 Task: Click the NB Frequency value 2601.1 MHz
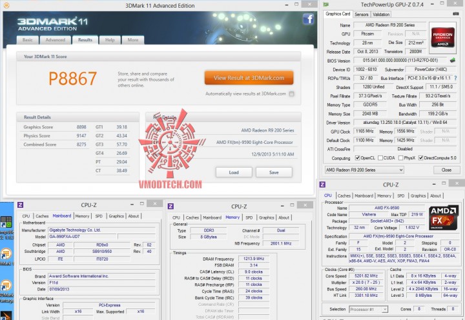click(281, 244)
